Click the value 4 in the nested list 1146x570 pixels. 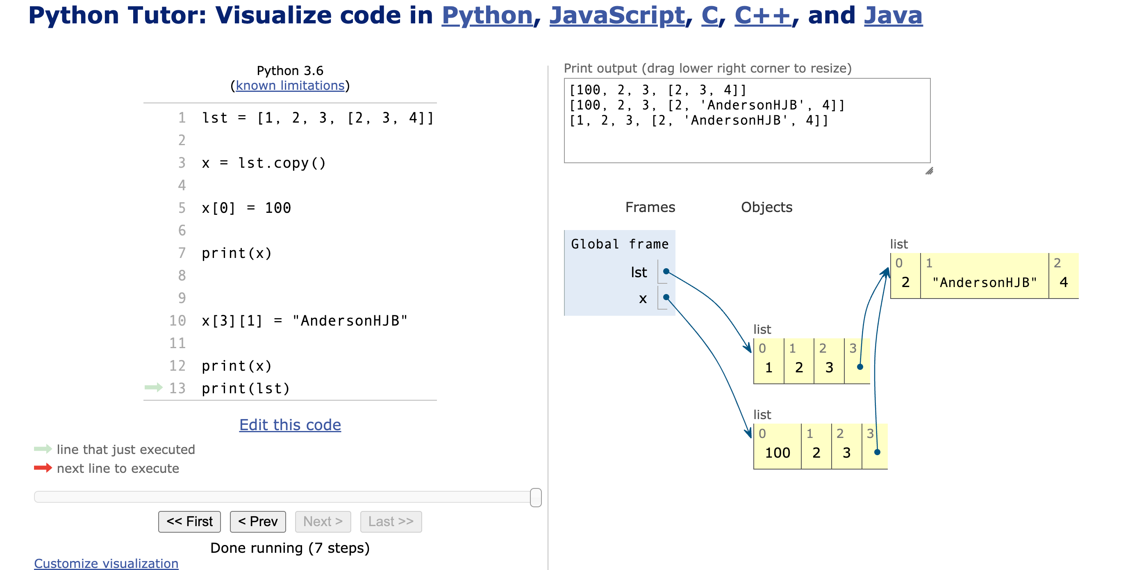[1064, 282]
